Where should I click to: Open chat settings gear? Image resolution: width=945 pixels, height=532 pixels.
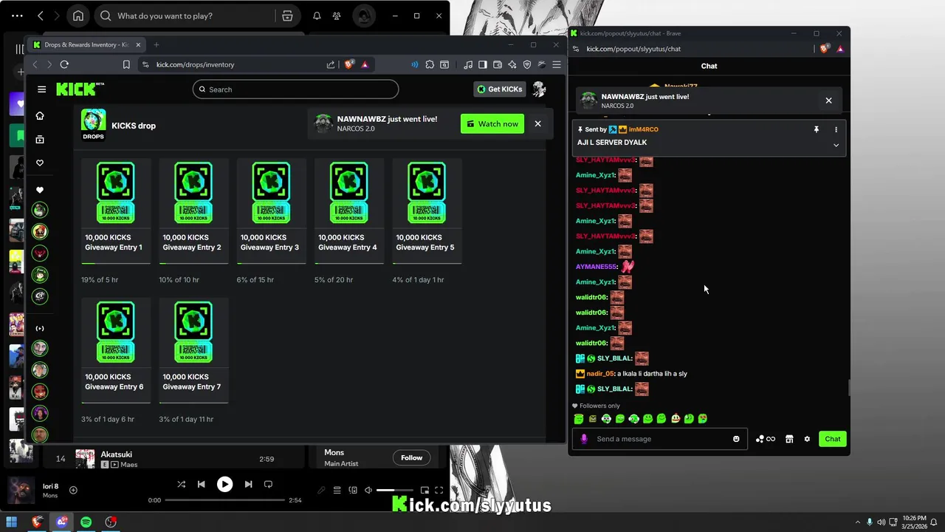807,439
